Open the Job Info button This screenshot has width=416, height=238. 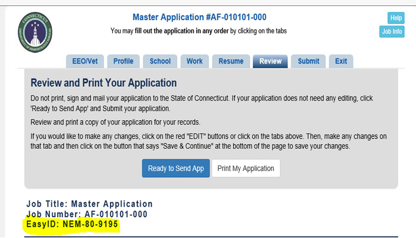point(392,32)
